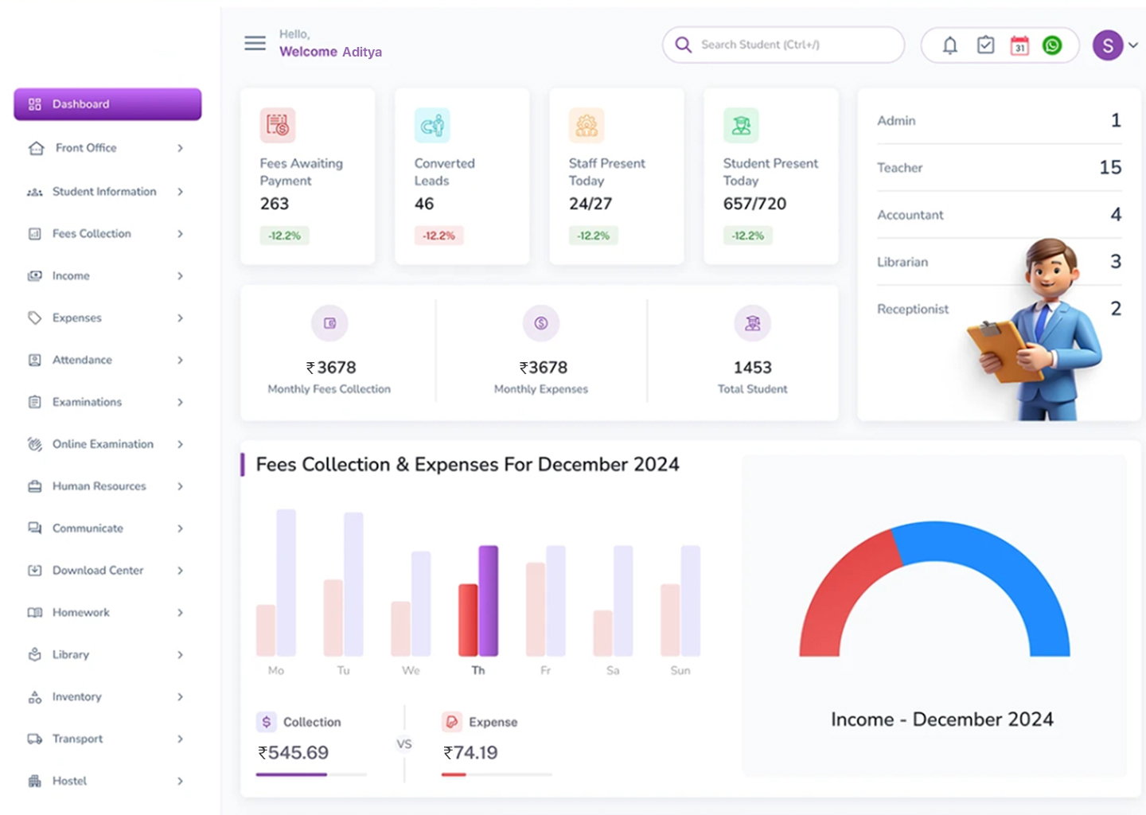
Task: Expand the Human Resources submenu arrow
Action: [x=181, y=486]
